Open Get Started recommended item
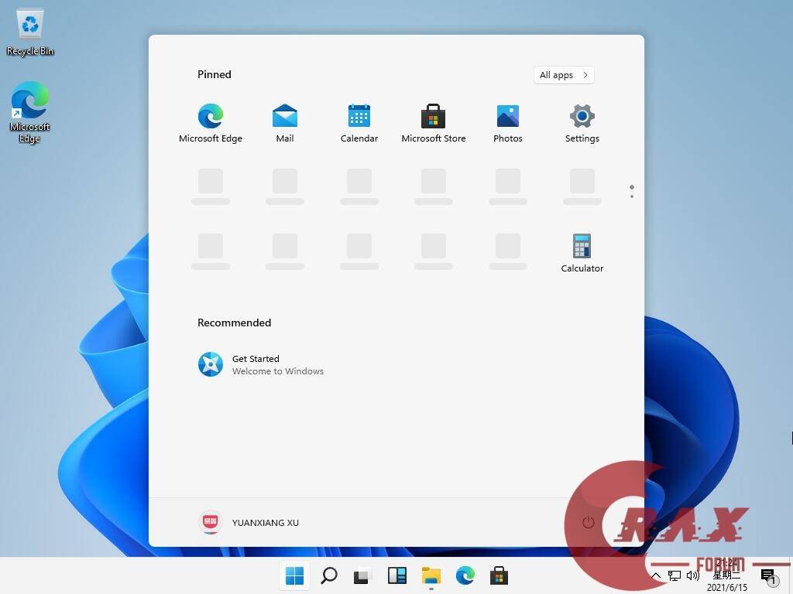 coord(261,364)
